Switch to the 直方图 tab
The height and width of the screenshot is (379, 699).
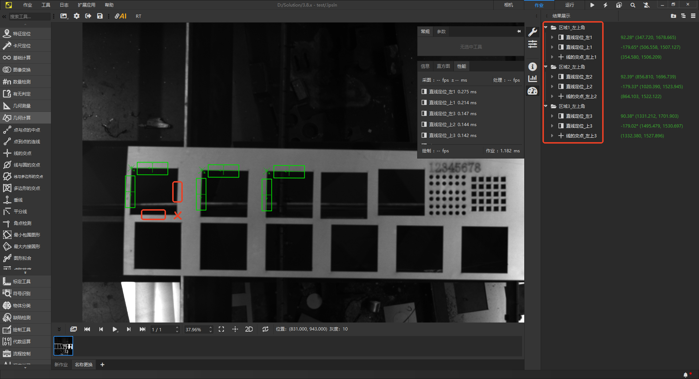(x=443, y=66)
